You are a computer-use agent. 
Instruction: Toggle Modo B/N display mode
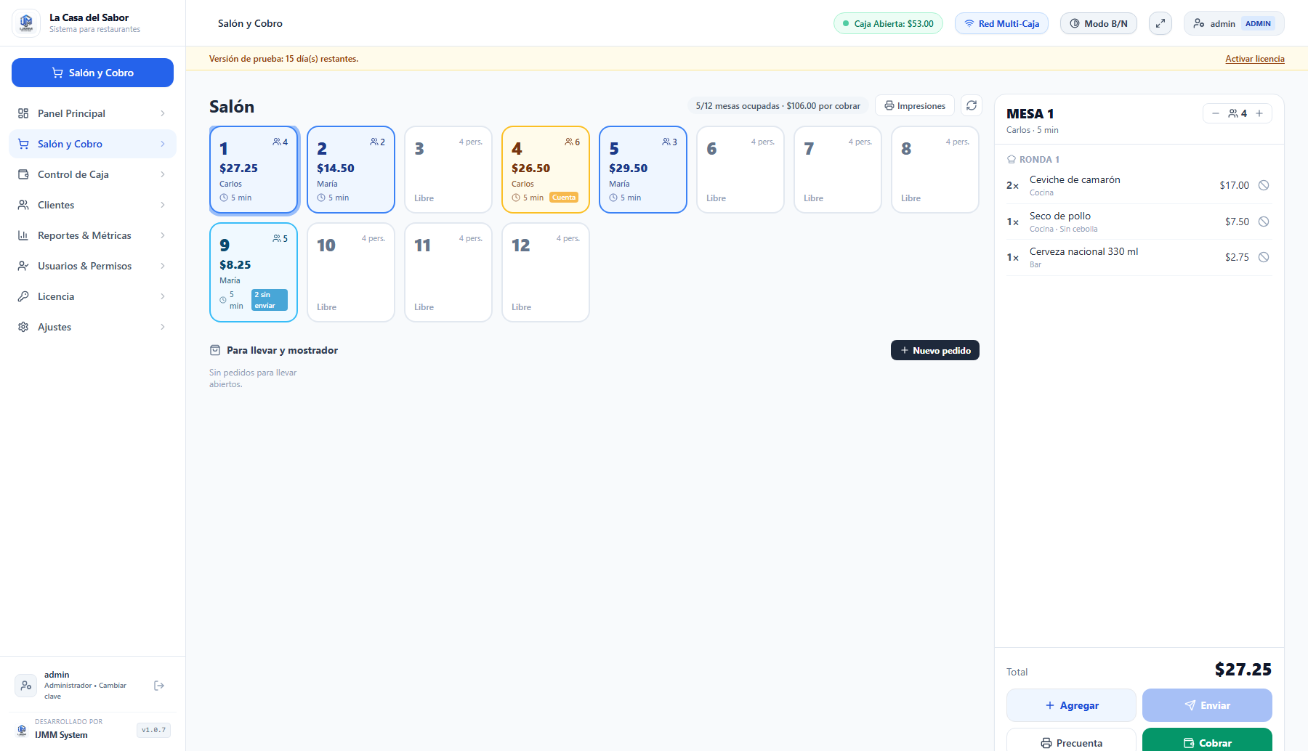coord(1099,23)
